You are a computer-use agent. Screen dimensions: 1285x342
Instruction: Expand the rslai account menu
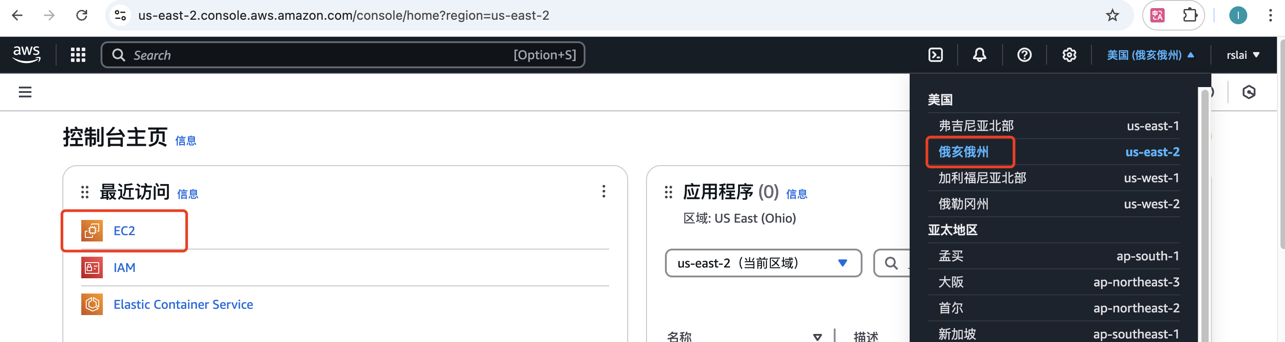click(1243, 55)
